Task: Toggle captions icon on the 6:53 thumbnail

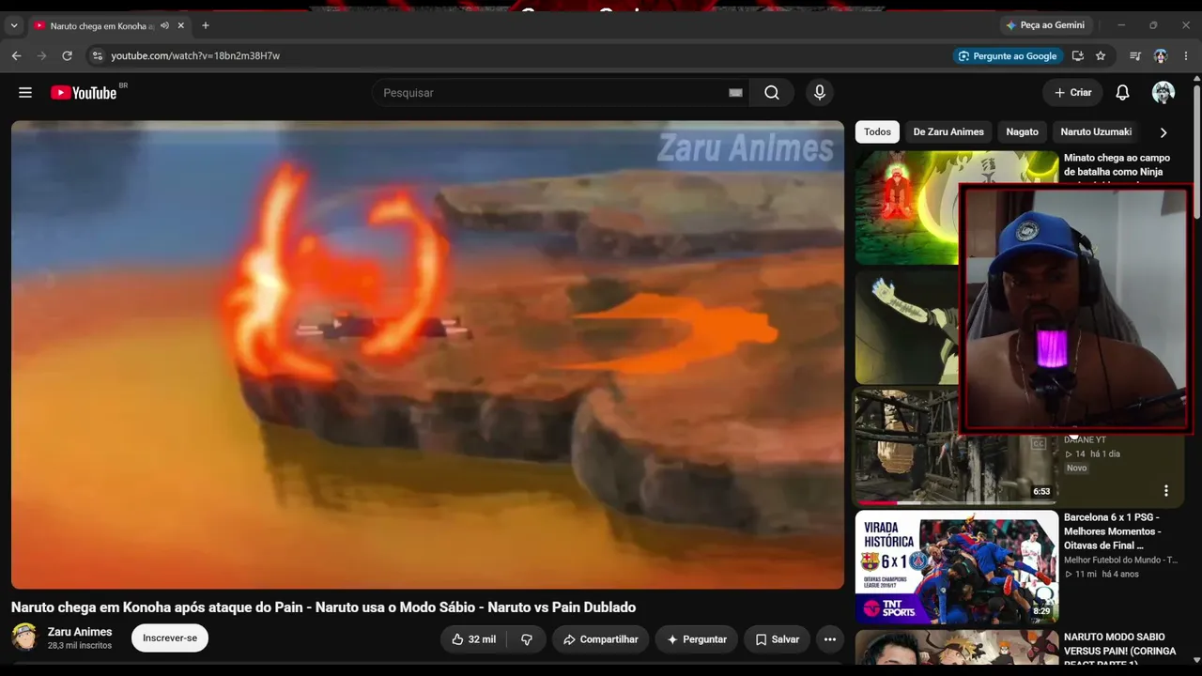Action: (x=1039, y=444)
